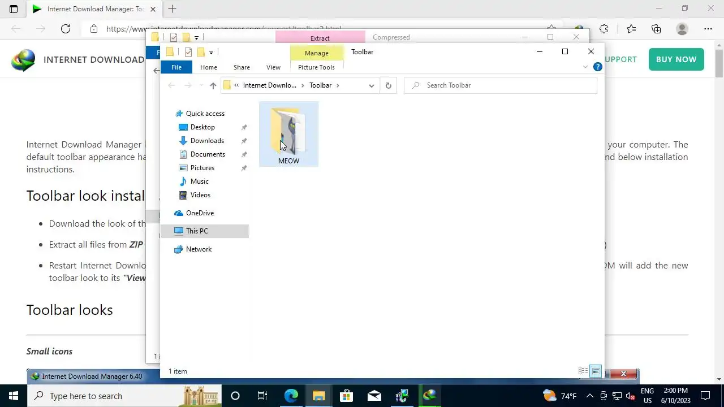Open Mail app from taskbar
Screen dimensions: 724x407
coord(374,396)
